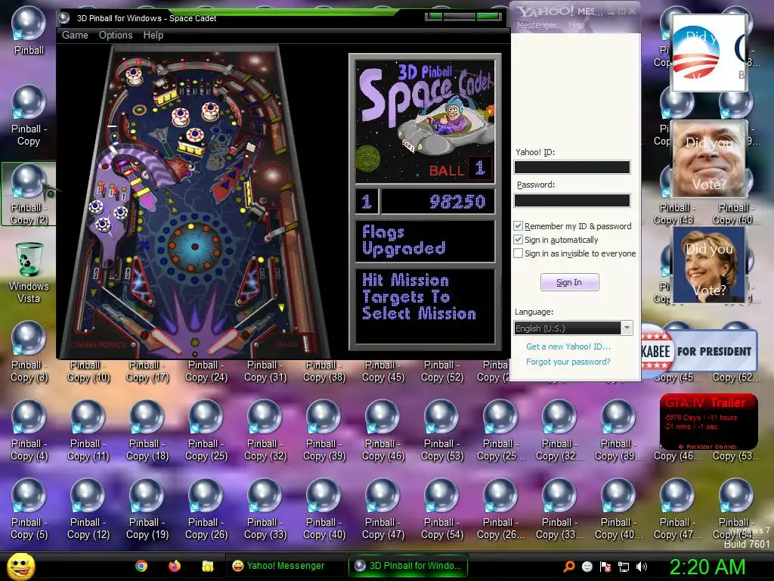Open the Game menu in 3D Pinball
Screen dimensions: 774x581
coord(75,35)
